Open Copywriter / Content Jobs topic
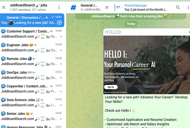 (x=32, y=89)
